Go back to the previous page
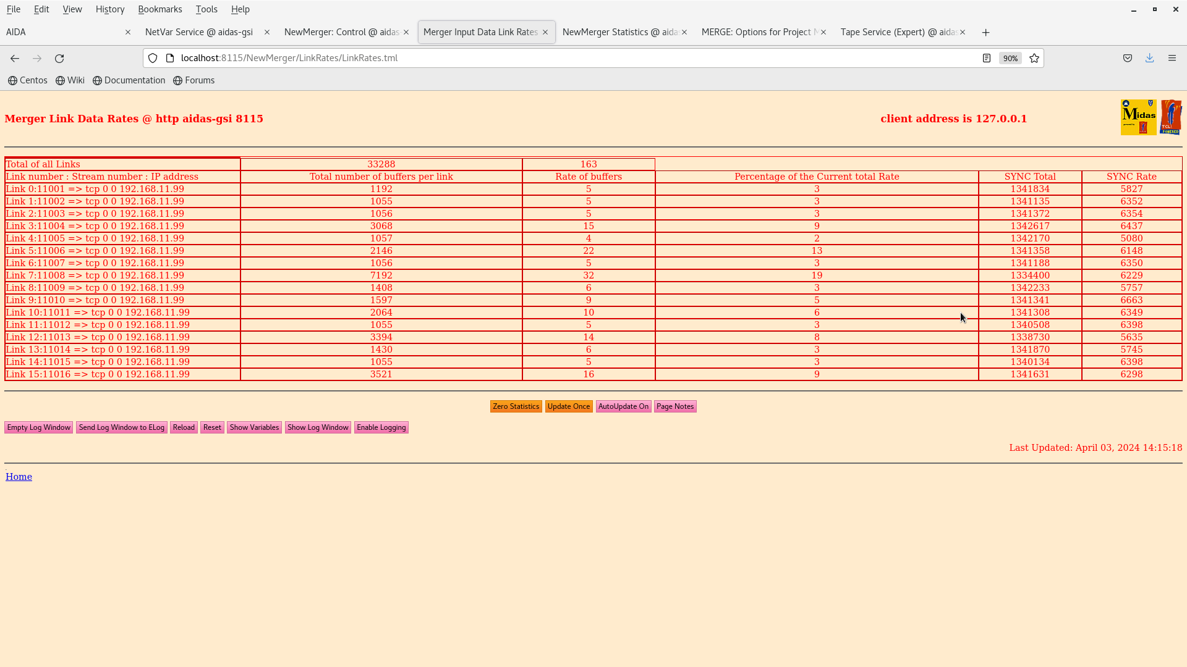Screen dimensions: 1187x667 pyautogui.click(x=15, y=58)
